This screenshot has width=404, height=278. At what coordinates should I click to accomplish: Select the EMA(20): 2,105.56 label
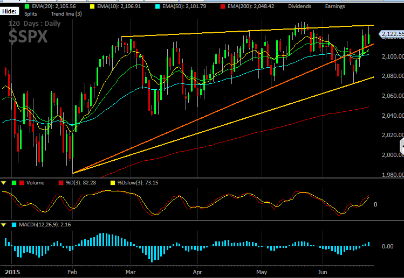click(54, 6)
